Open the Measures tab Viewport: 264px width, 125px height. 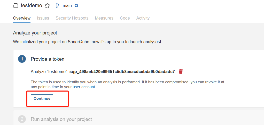pyautogui.click(x=104, y=18)
